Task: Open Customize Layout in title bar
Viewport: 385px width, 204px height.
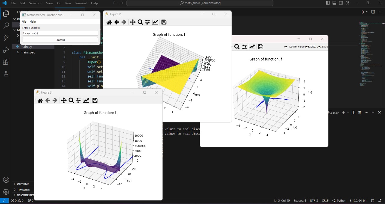Action: click(x=347, y=3)
